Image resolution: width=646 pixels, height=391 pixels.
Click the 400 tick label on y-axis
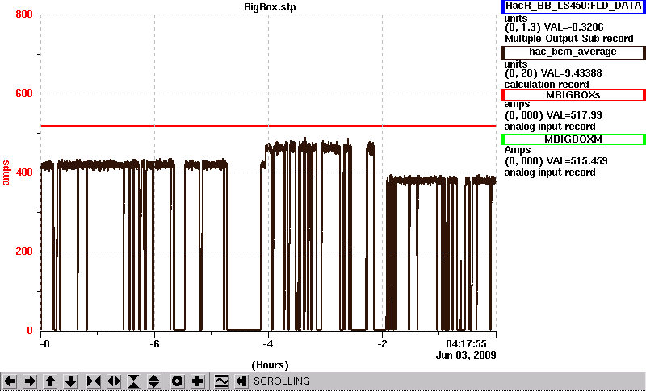(24, 173)
